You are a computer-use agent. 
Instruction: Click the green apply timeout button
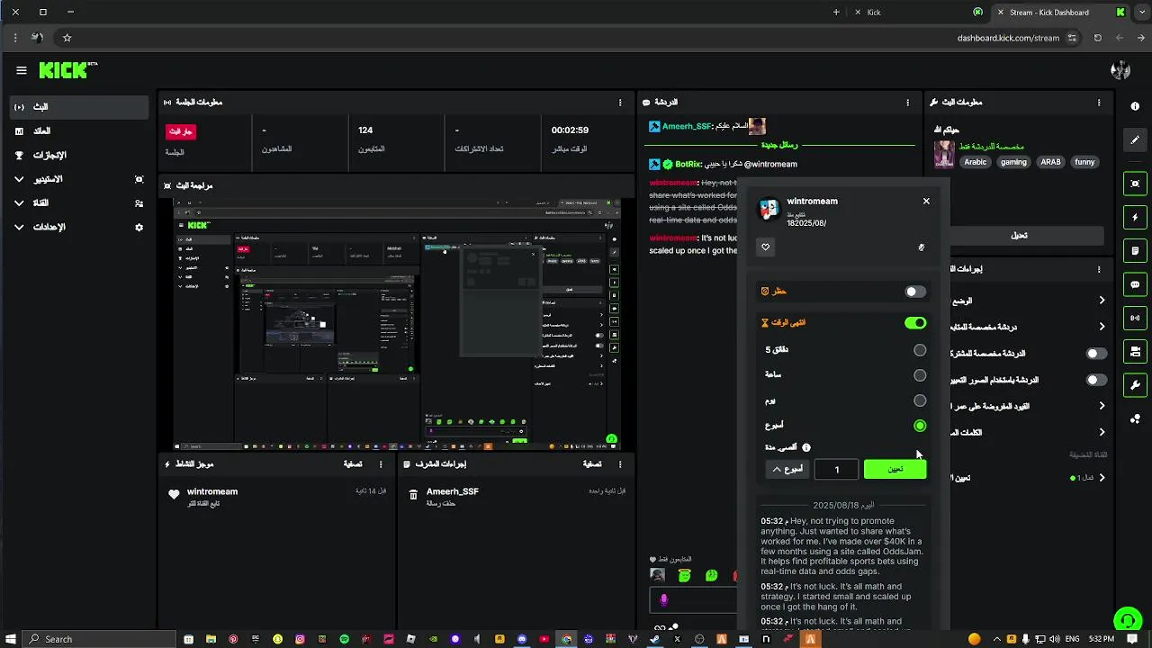895,469
